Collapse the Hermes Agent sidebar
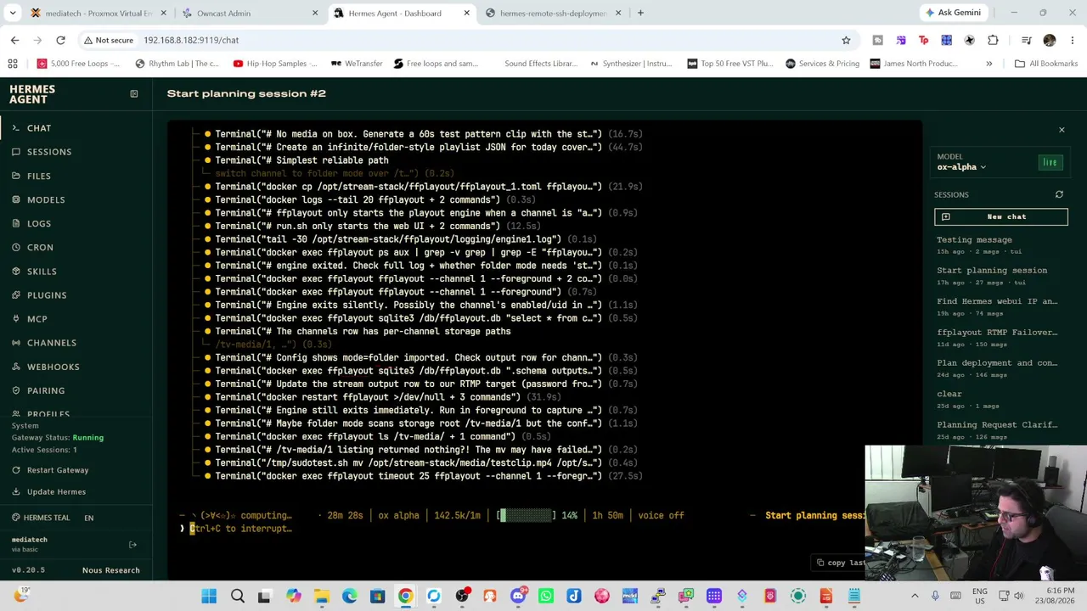 133,93
